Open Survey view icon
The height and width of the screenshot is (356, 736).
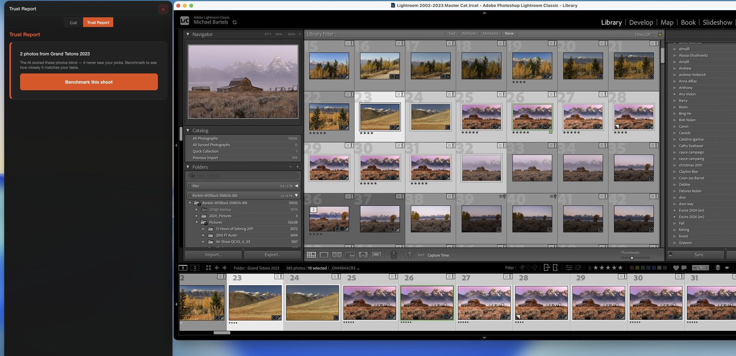(350, 254)
